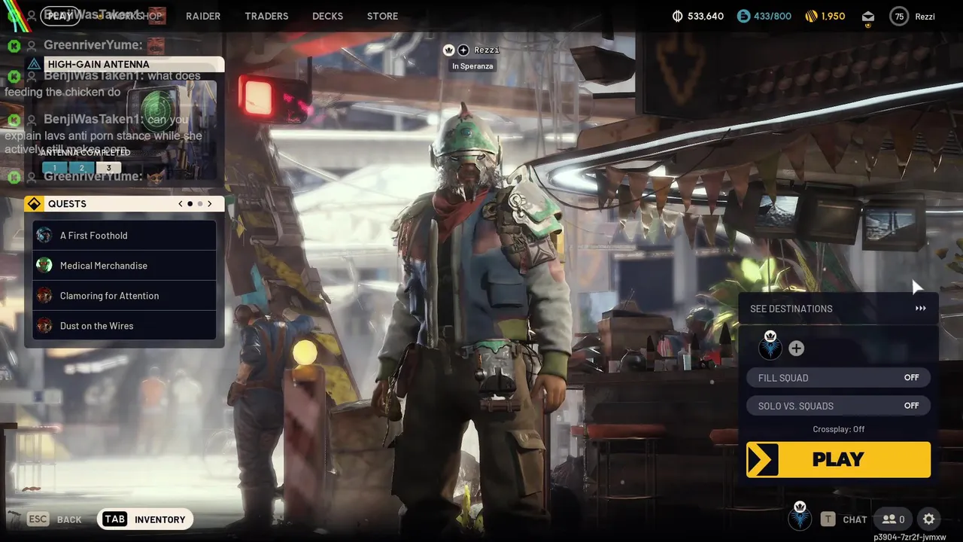Select antenna stage 1
Screen dimensions: 963x542
click(54, 168)
